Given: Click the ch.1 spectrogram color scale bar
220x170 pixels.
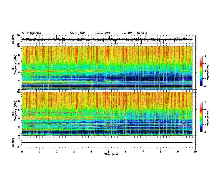Looking at the screenshot, I should tap(201, 71).
